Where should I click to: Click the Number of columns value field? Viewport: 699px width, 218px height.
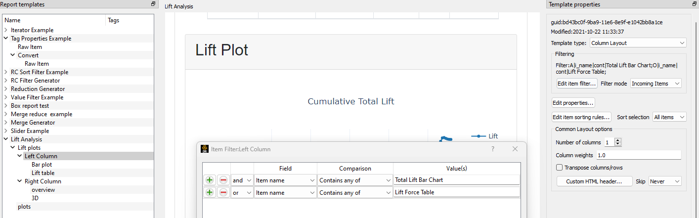pos(609,142)
